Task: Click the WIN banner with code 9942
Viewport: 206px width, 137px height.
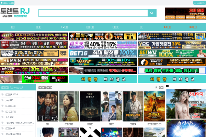Action: pos(103,62)
